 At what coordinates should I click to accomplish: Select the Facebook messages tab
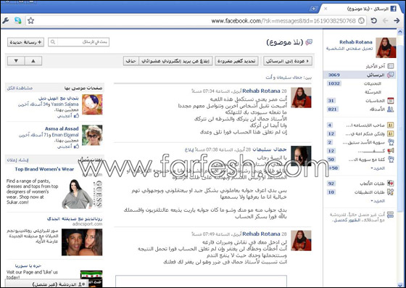pos(361,9)
